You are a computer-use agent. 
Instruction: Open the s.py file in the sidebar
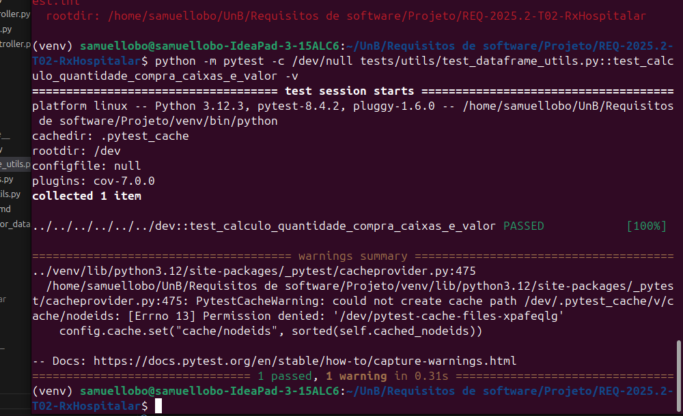coord(7,179)
